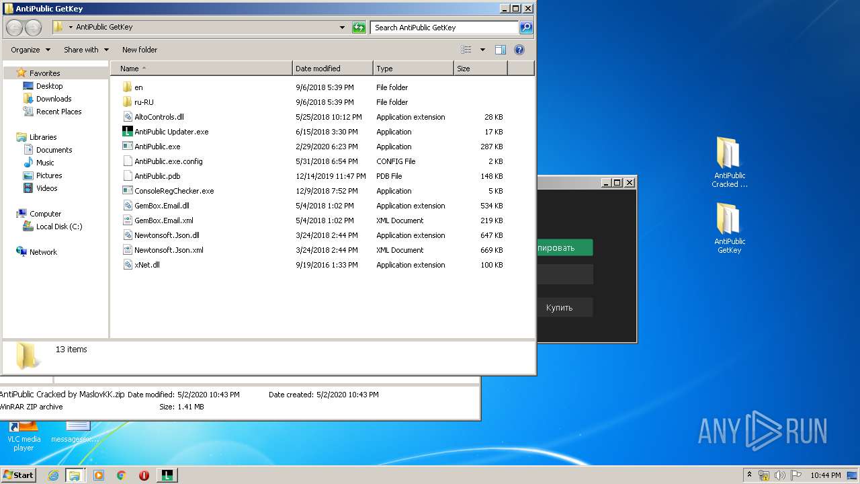Select Desktop in navigation pane
Screen dimensions: 860x484
(49, 86)
